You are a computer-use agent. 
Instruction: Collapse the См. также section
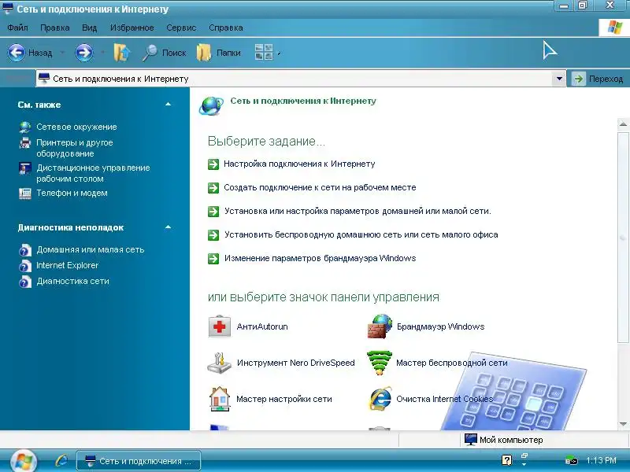[168, 105]
